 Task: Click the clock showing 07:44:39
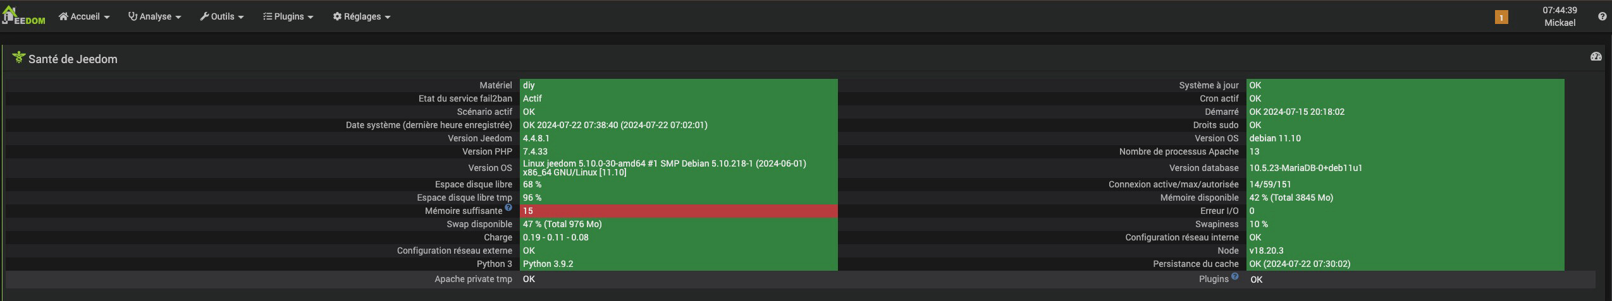(1560, 10)
